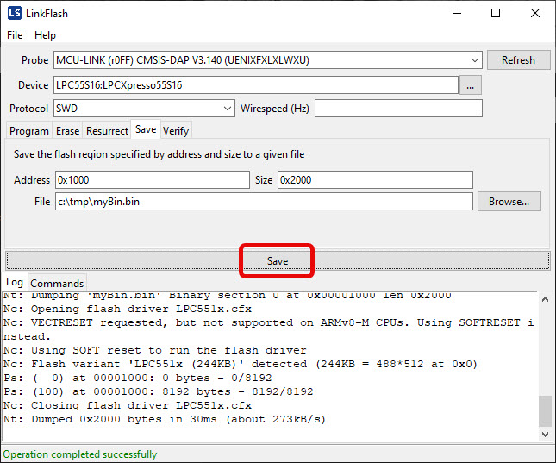Click the File path field
556x463 pixels.
click(x=264, y=202)
